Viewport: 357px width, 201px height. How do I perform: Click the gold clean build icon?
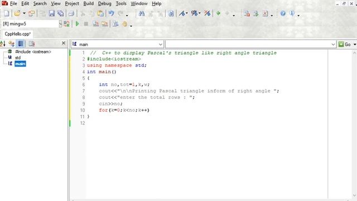click(x=124, y=23)
